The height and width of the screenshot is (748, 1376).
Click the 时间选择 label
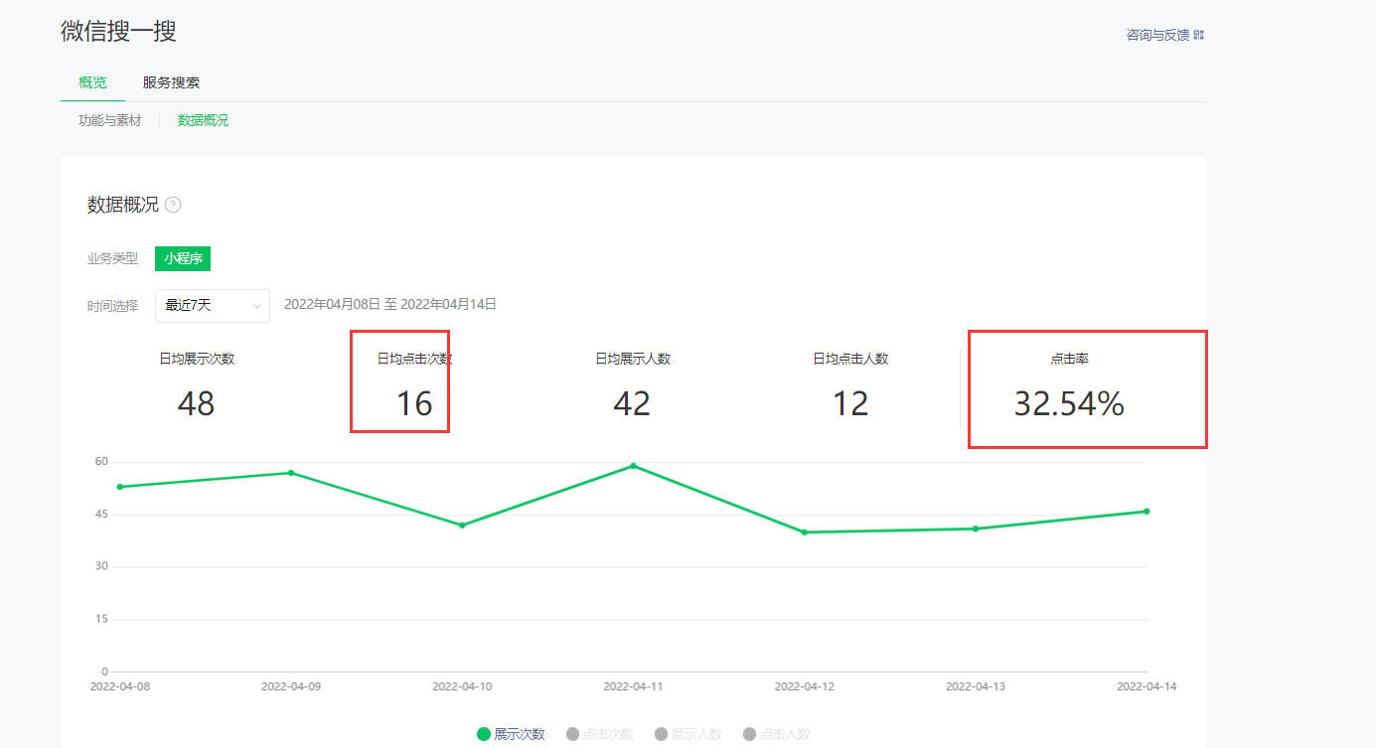pyautogui.click(x=112, y=305)
